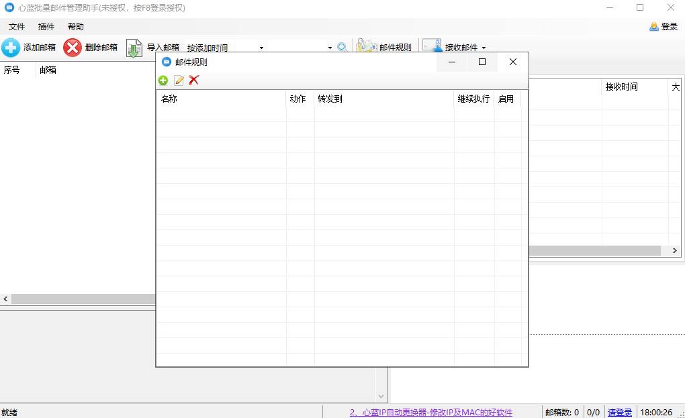Add a new rule with the green plus icon
685x418 pixels.
click(x=163, y=80)
